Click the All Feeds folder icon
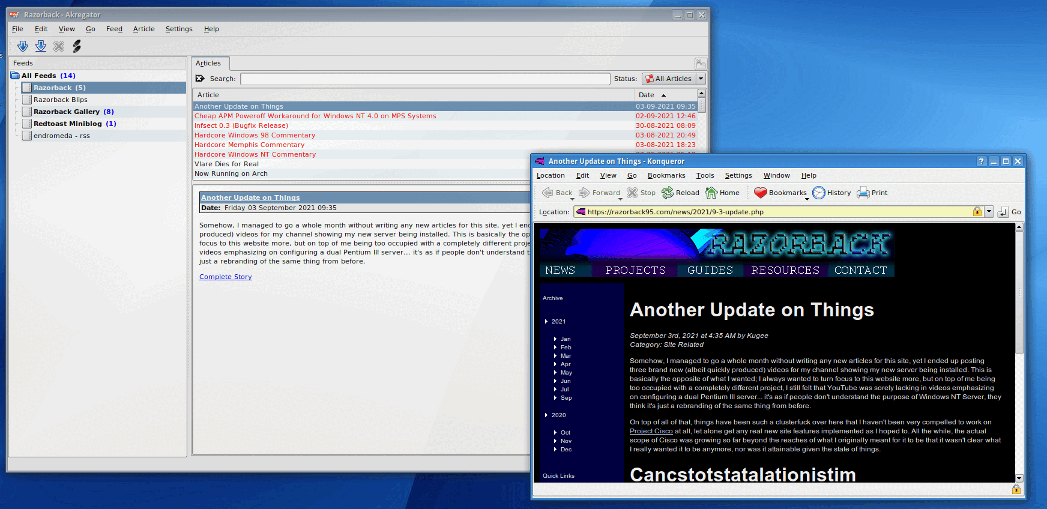The width and height of the screenshot is (1047, 509). pos(15,76)
